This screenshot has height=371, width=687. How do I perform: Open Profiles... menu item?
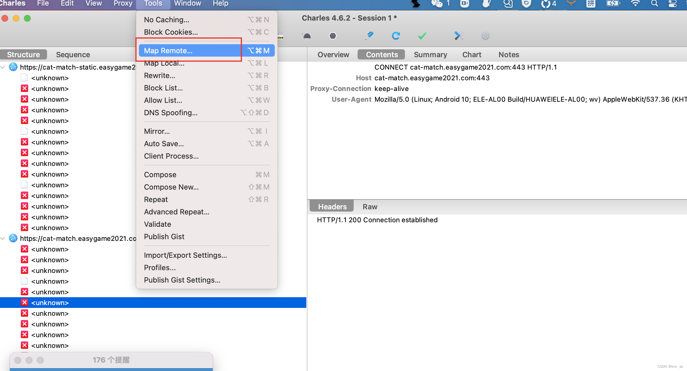[x=207, y=268]
